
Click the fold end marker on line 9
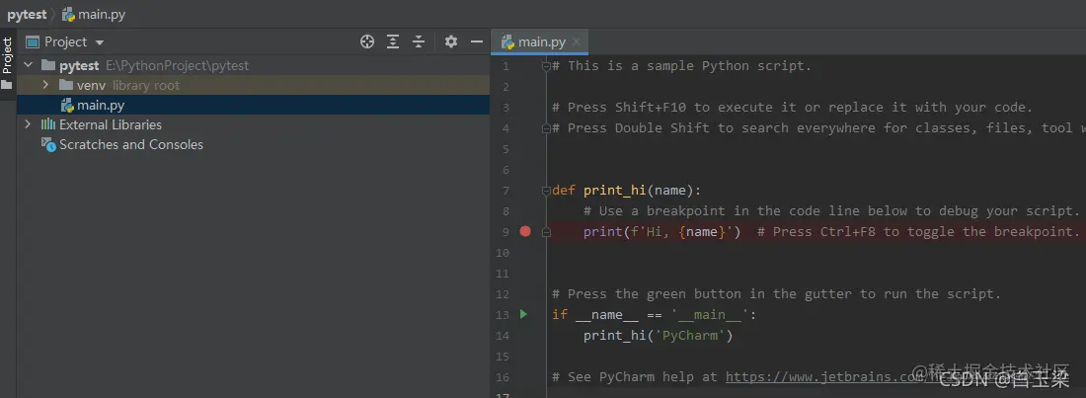click(x=546, y=233)
